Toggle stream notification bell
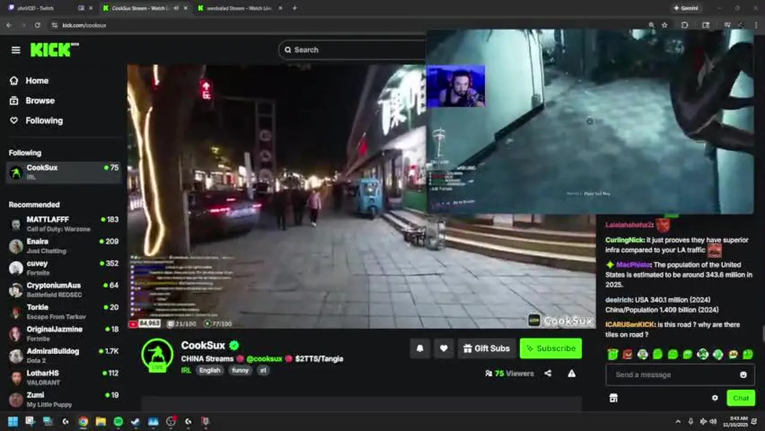765x431 pixels. (420, 348)
